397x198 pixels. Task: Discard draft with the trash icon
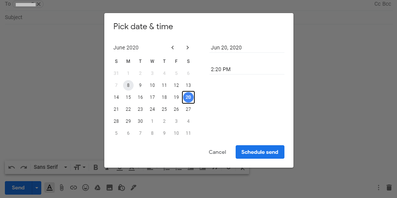coord(389,188)
